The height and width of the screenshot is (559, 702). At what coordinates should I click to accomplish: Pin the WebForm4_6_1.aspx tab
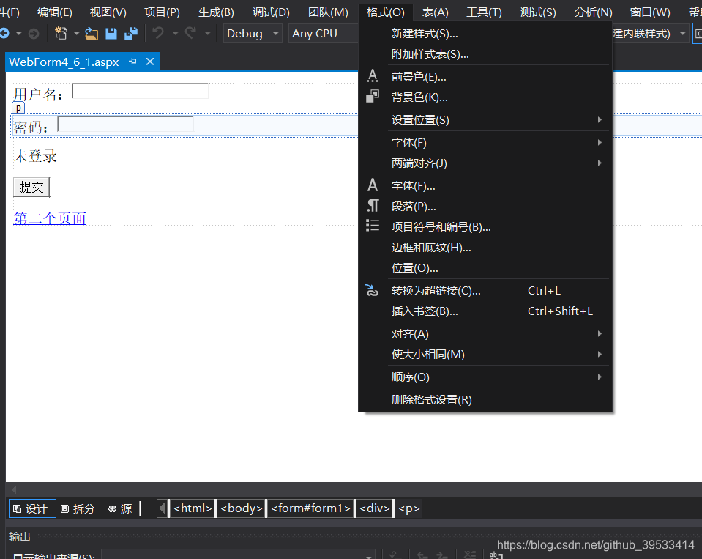pyautogui.click(x=132, y=62)
